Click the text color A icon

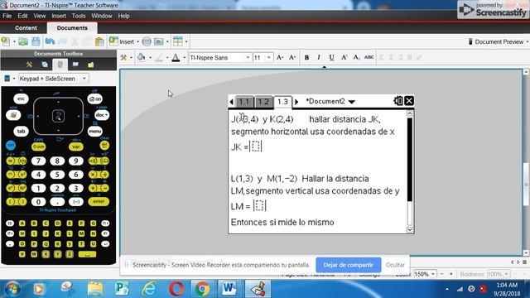point(176,58)
